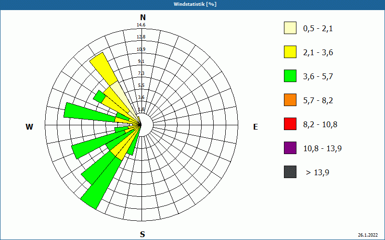Click the green 3,6 - 5,7 legend swatch

[x=290, y=76]
